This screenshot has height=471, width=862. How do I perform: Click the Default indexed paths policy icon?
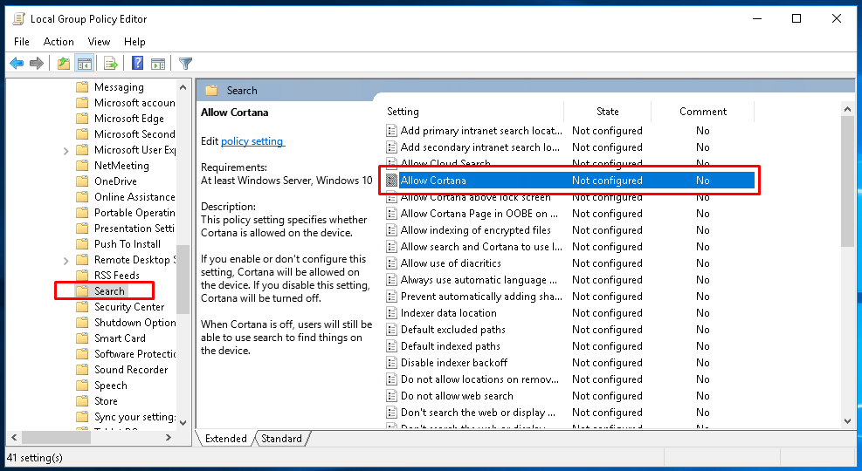[391, 346]
